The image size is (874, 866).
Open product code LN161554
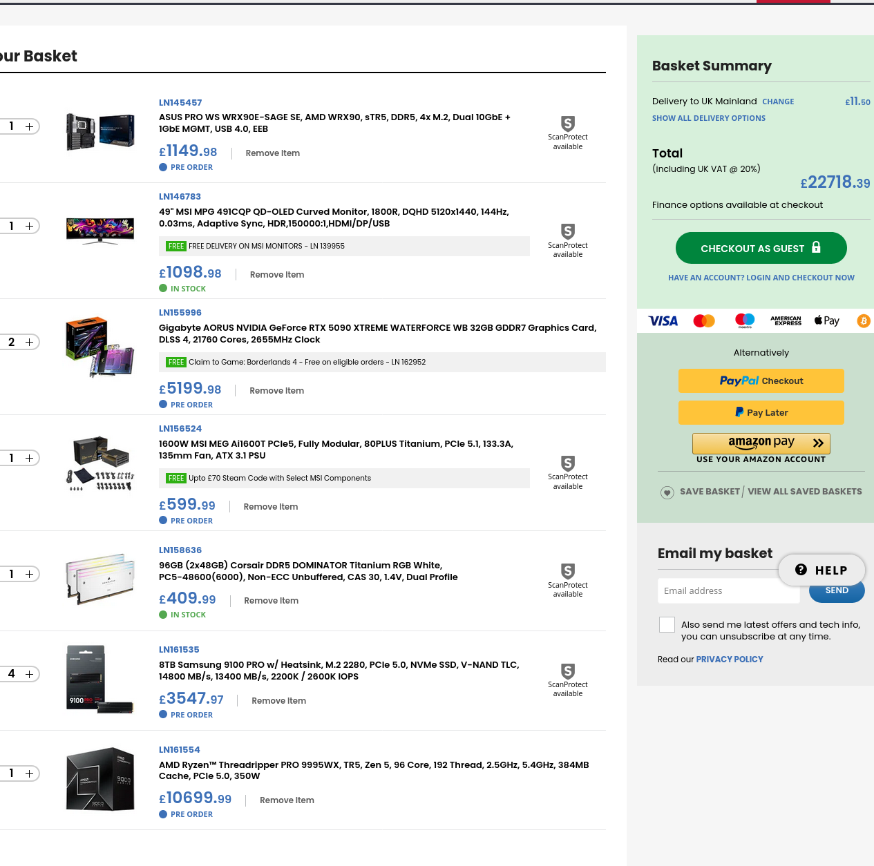click(180, 750)
